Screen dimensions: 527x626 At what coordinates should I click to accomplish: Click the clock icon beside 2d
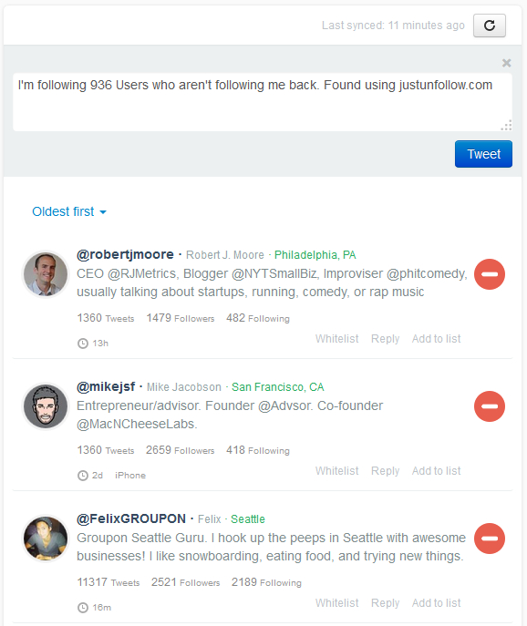coord(83,476)
